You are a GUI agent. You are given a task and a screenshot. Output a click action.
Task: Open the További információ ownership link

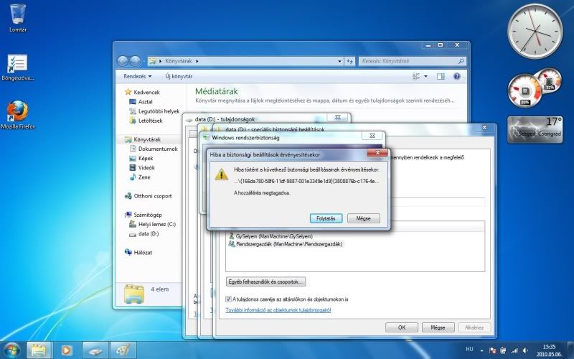(278, 310)
